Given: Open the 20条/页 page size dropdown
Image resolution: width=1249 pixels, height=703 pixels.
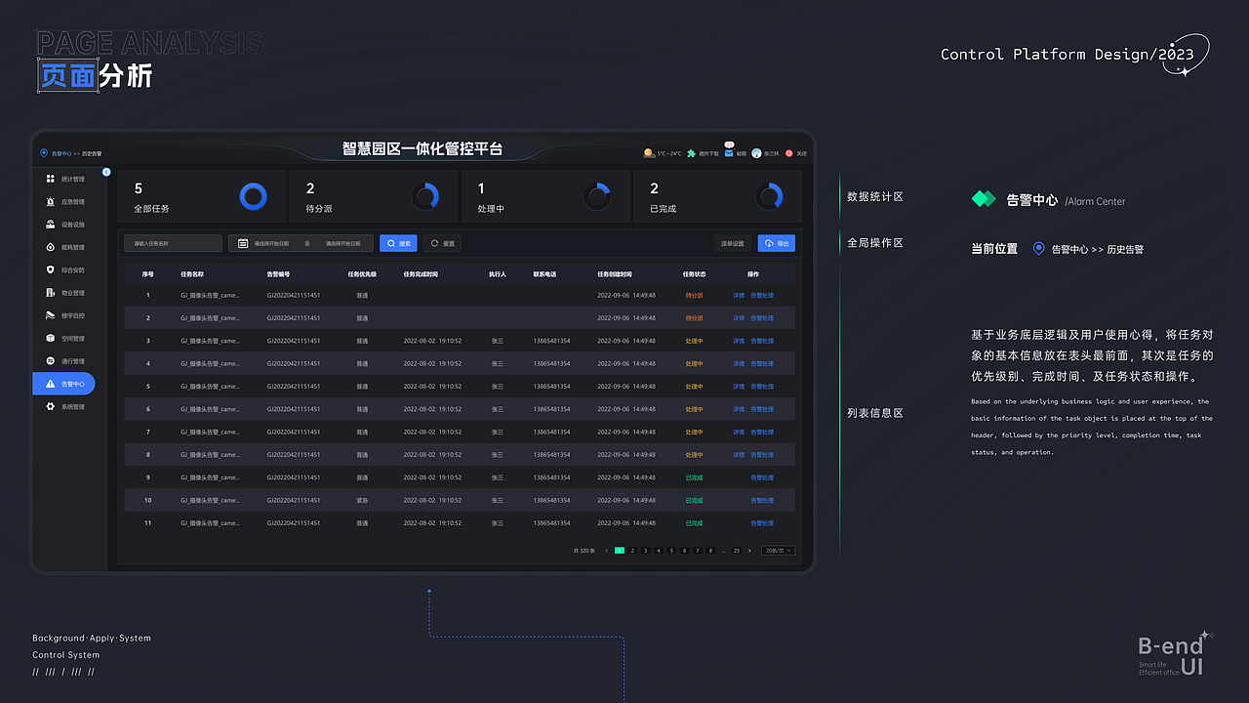Looking at the screenshot, I should point(778,551).
